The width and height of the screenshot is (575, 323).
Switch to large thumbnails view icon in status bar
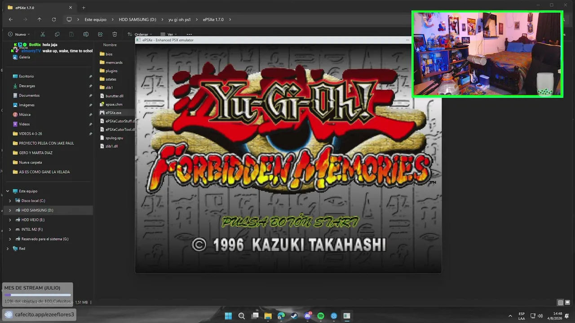click(567, 302)
